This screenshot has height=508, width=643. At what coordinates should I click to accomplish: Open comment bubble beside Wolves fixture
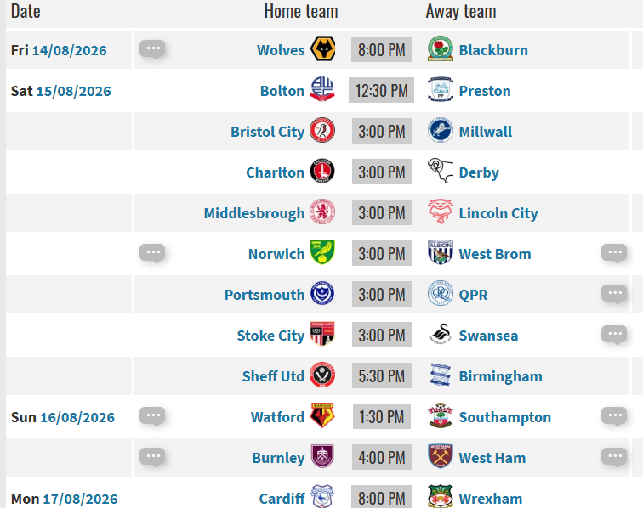(152, 49)
